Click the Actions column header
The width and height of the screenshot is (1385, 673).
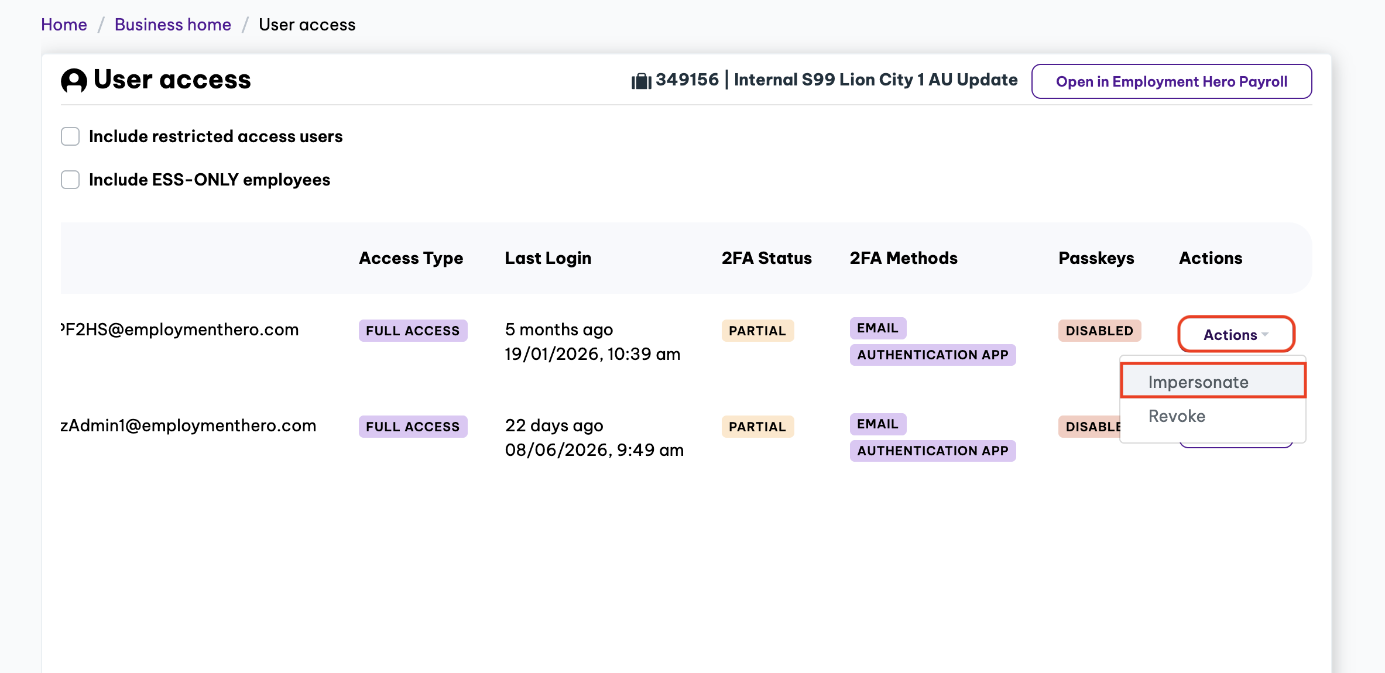(1211, 258)
